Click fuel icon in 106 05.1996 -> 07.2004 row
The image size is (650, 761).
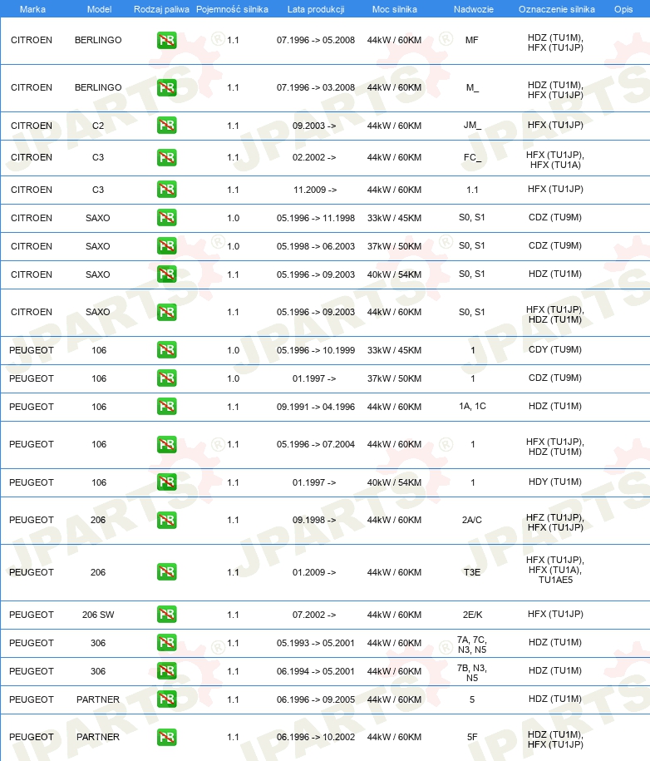[x=166, y=445]
